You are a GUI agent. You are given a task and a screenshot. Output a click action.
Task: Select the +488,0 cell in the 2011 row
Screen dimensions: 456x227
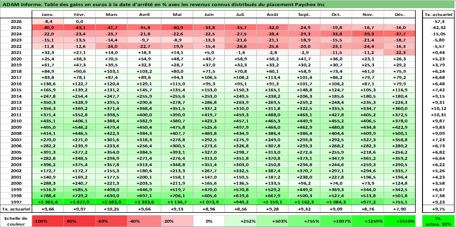(272, 115)
